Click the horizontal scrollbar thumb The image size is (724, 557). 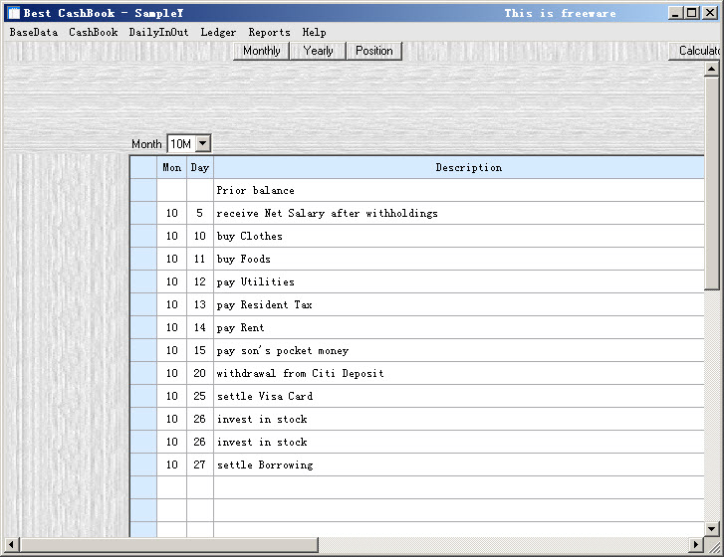[168, 544]
